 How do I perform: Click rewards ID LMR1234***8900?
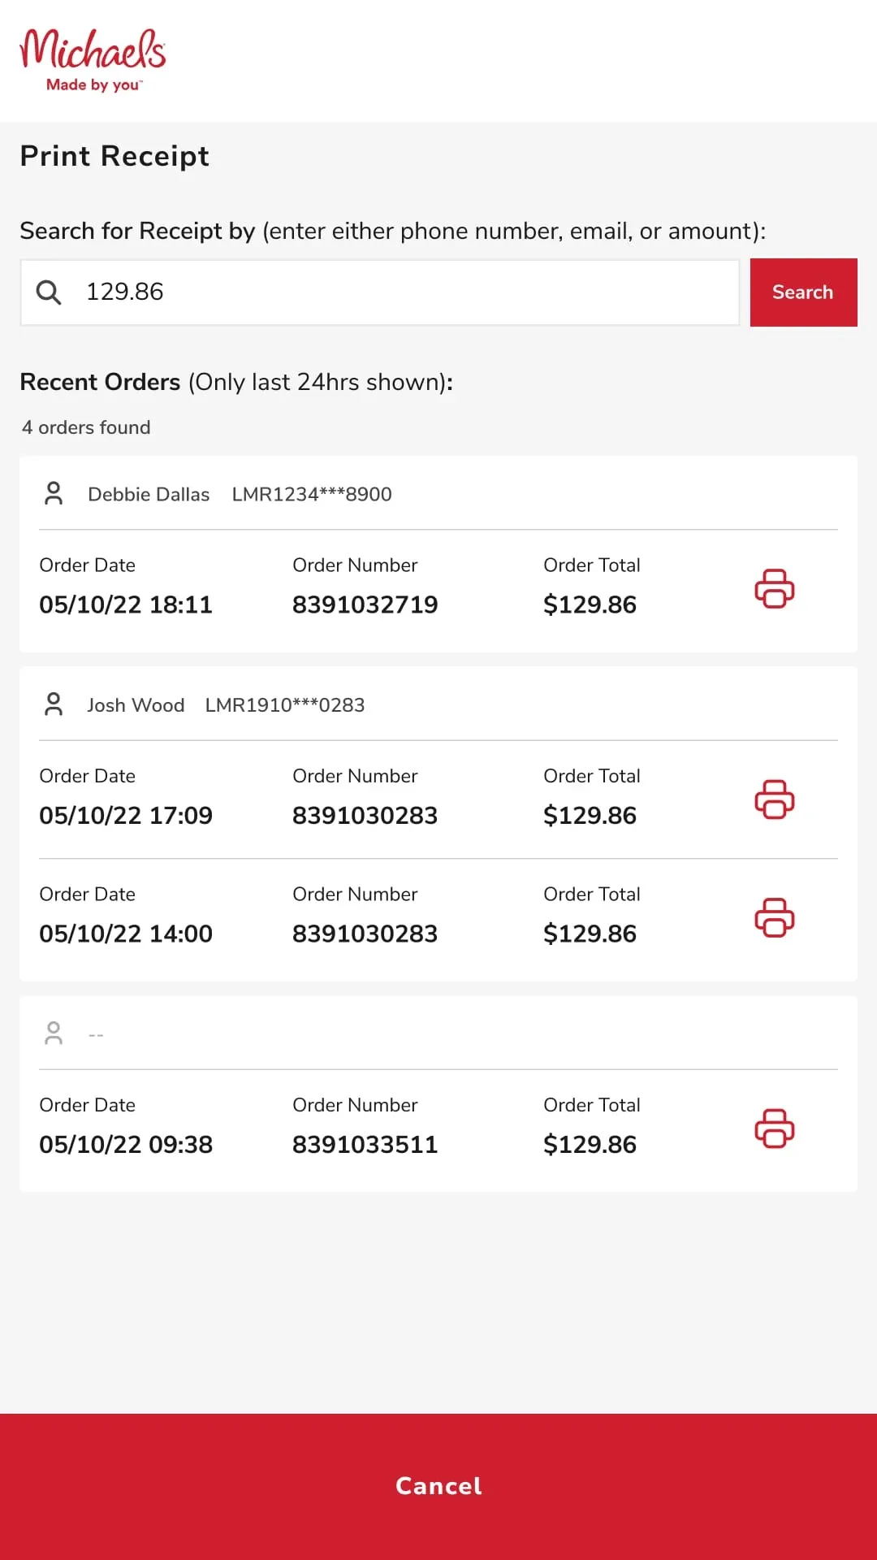pos(312,494)
